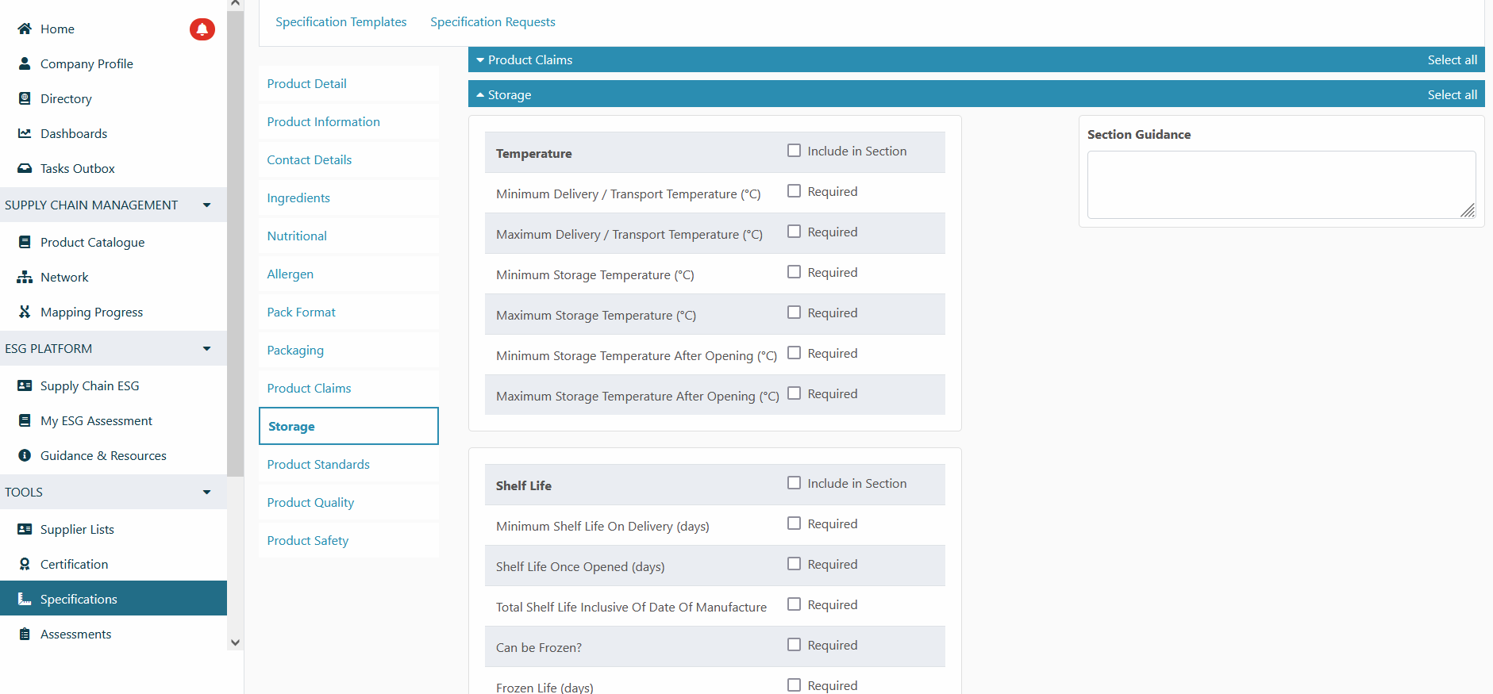Click the Home house icon

[25, 29]
